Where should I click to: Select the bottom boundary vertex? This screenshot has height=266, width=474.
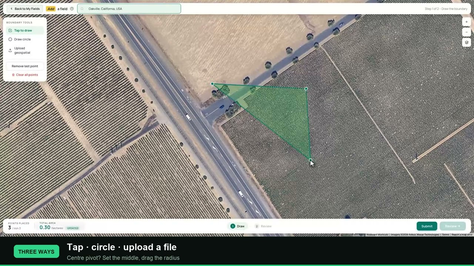tap(310, 160)
